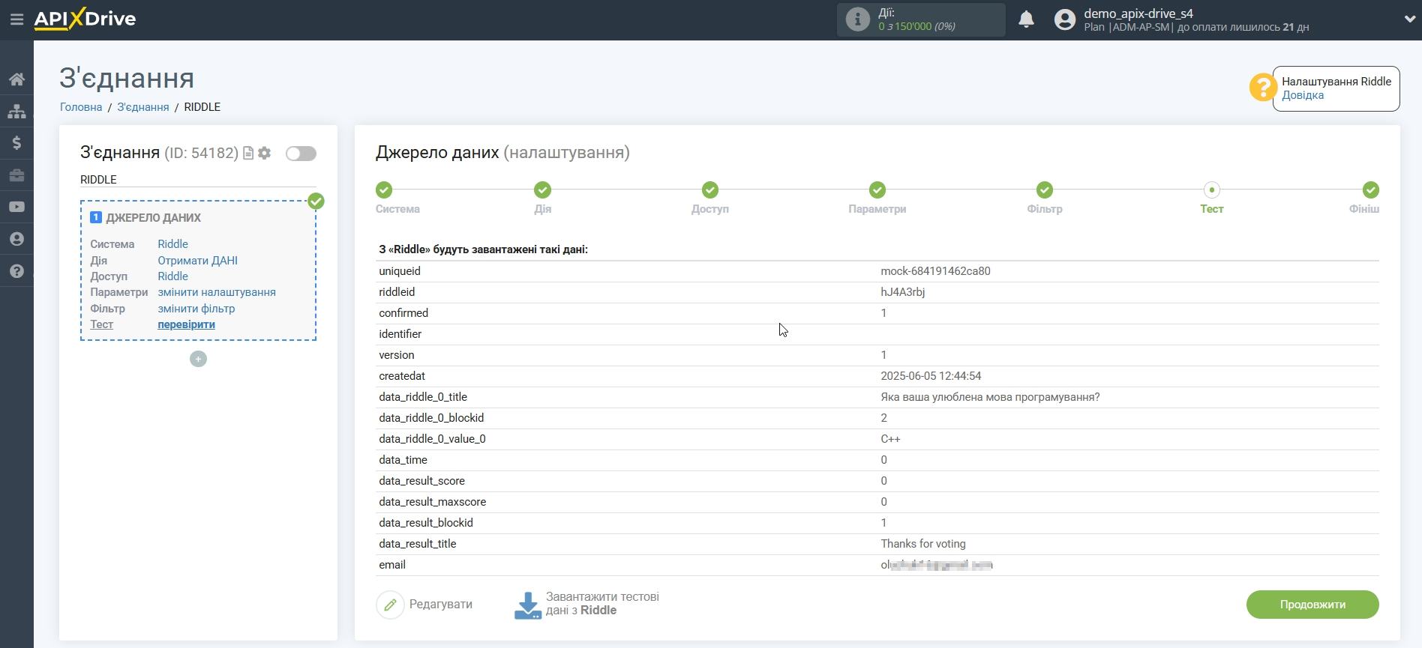1422x648 pixels.
Task: Click змінити фільтр link
Action: pyautogui.click(x=196, y=309)
